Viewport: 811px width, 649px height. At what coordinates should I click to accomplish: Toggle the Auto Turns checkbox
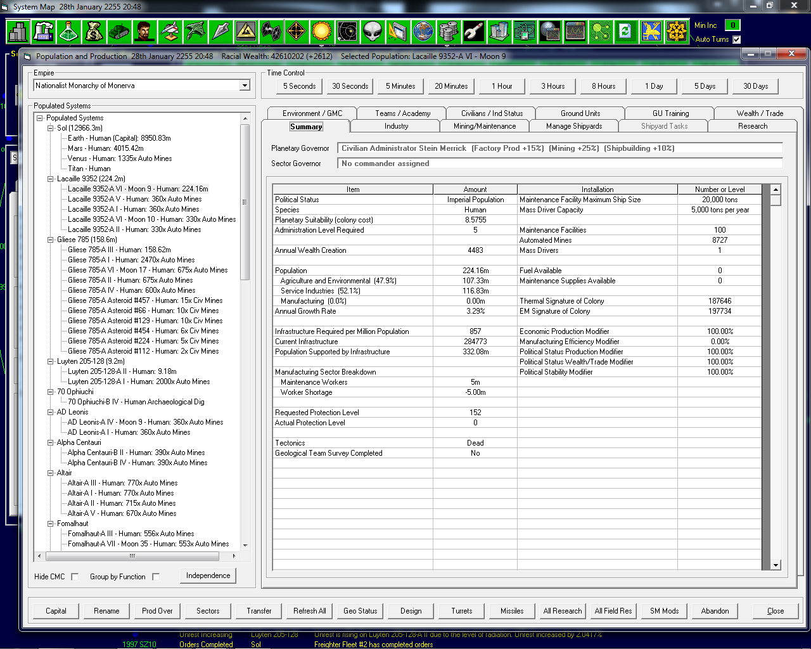(x=736, y=39)
